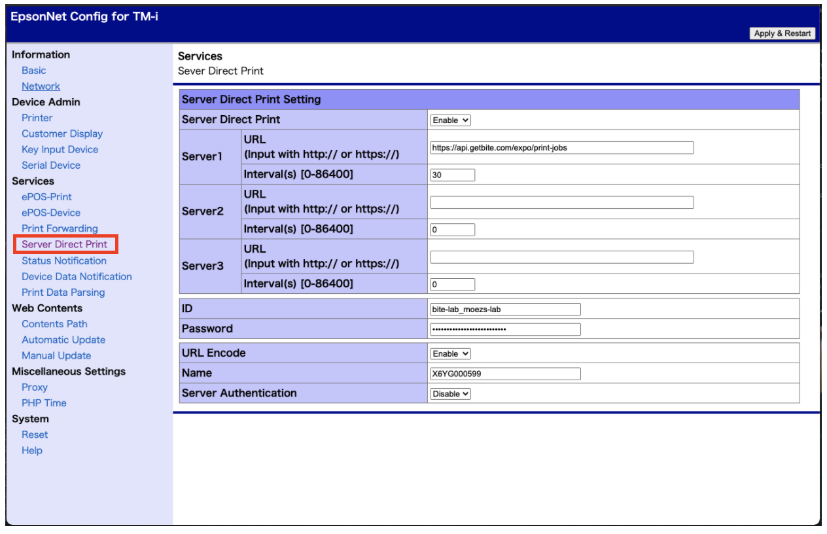827x534 pixels.
Task: Click the Device Admin heading
Action: [x=46, y=102]
